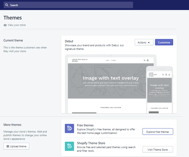Viewport: 189px width, 157px height.
Task: Click the Customize button
Action: (164, 42)
